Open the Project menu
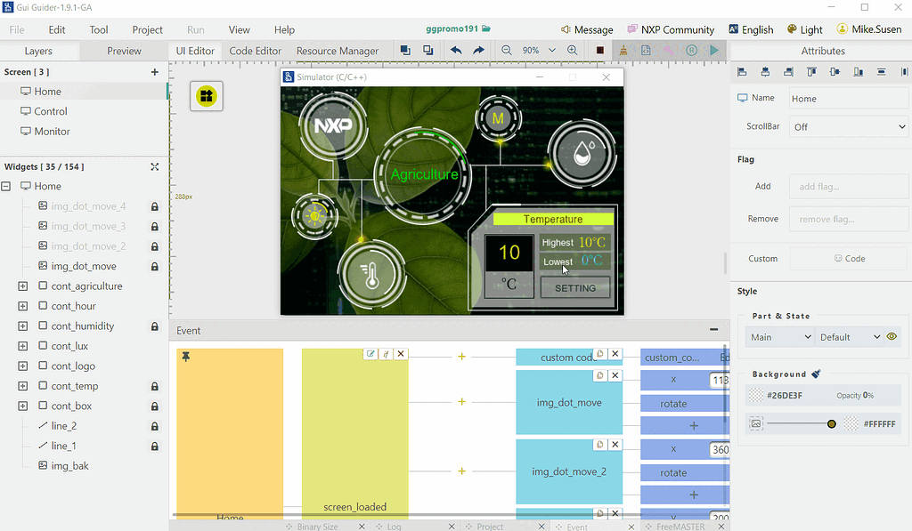Image resolution: width=912 pixels, height=531 pixels. (147, 29)
